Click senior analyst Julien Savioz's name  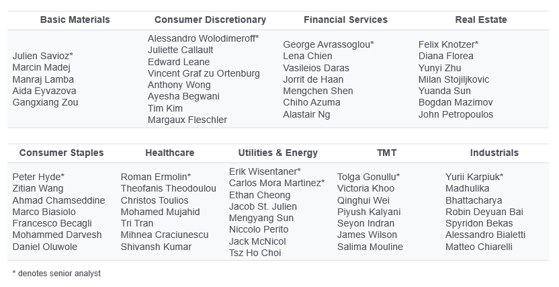point(43,56)
